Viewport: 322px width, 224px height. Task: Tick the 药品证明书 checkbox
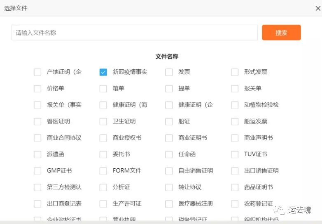(235, 188)
